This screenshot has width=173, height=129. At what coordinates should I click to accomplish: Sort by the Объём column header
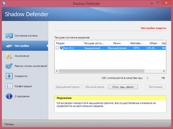pyautogui.click(x=153, y=43)
